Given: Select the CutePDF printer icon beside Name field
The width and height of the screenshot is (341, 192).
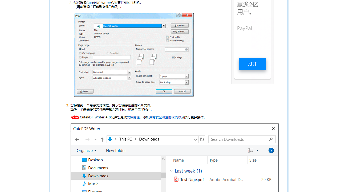Looking at the screenshot, I should click(x=98, y=26).
